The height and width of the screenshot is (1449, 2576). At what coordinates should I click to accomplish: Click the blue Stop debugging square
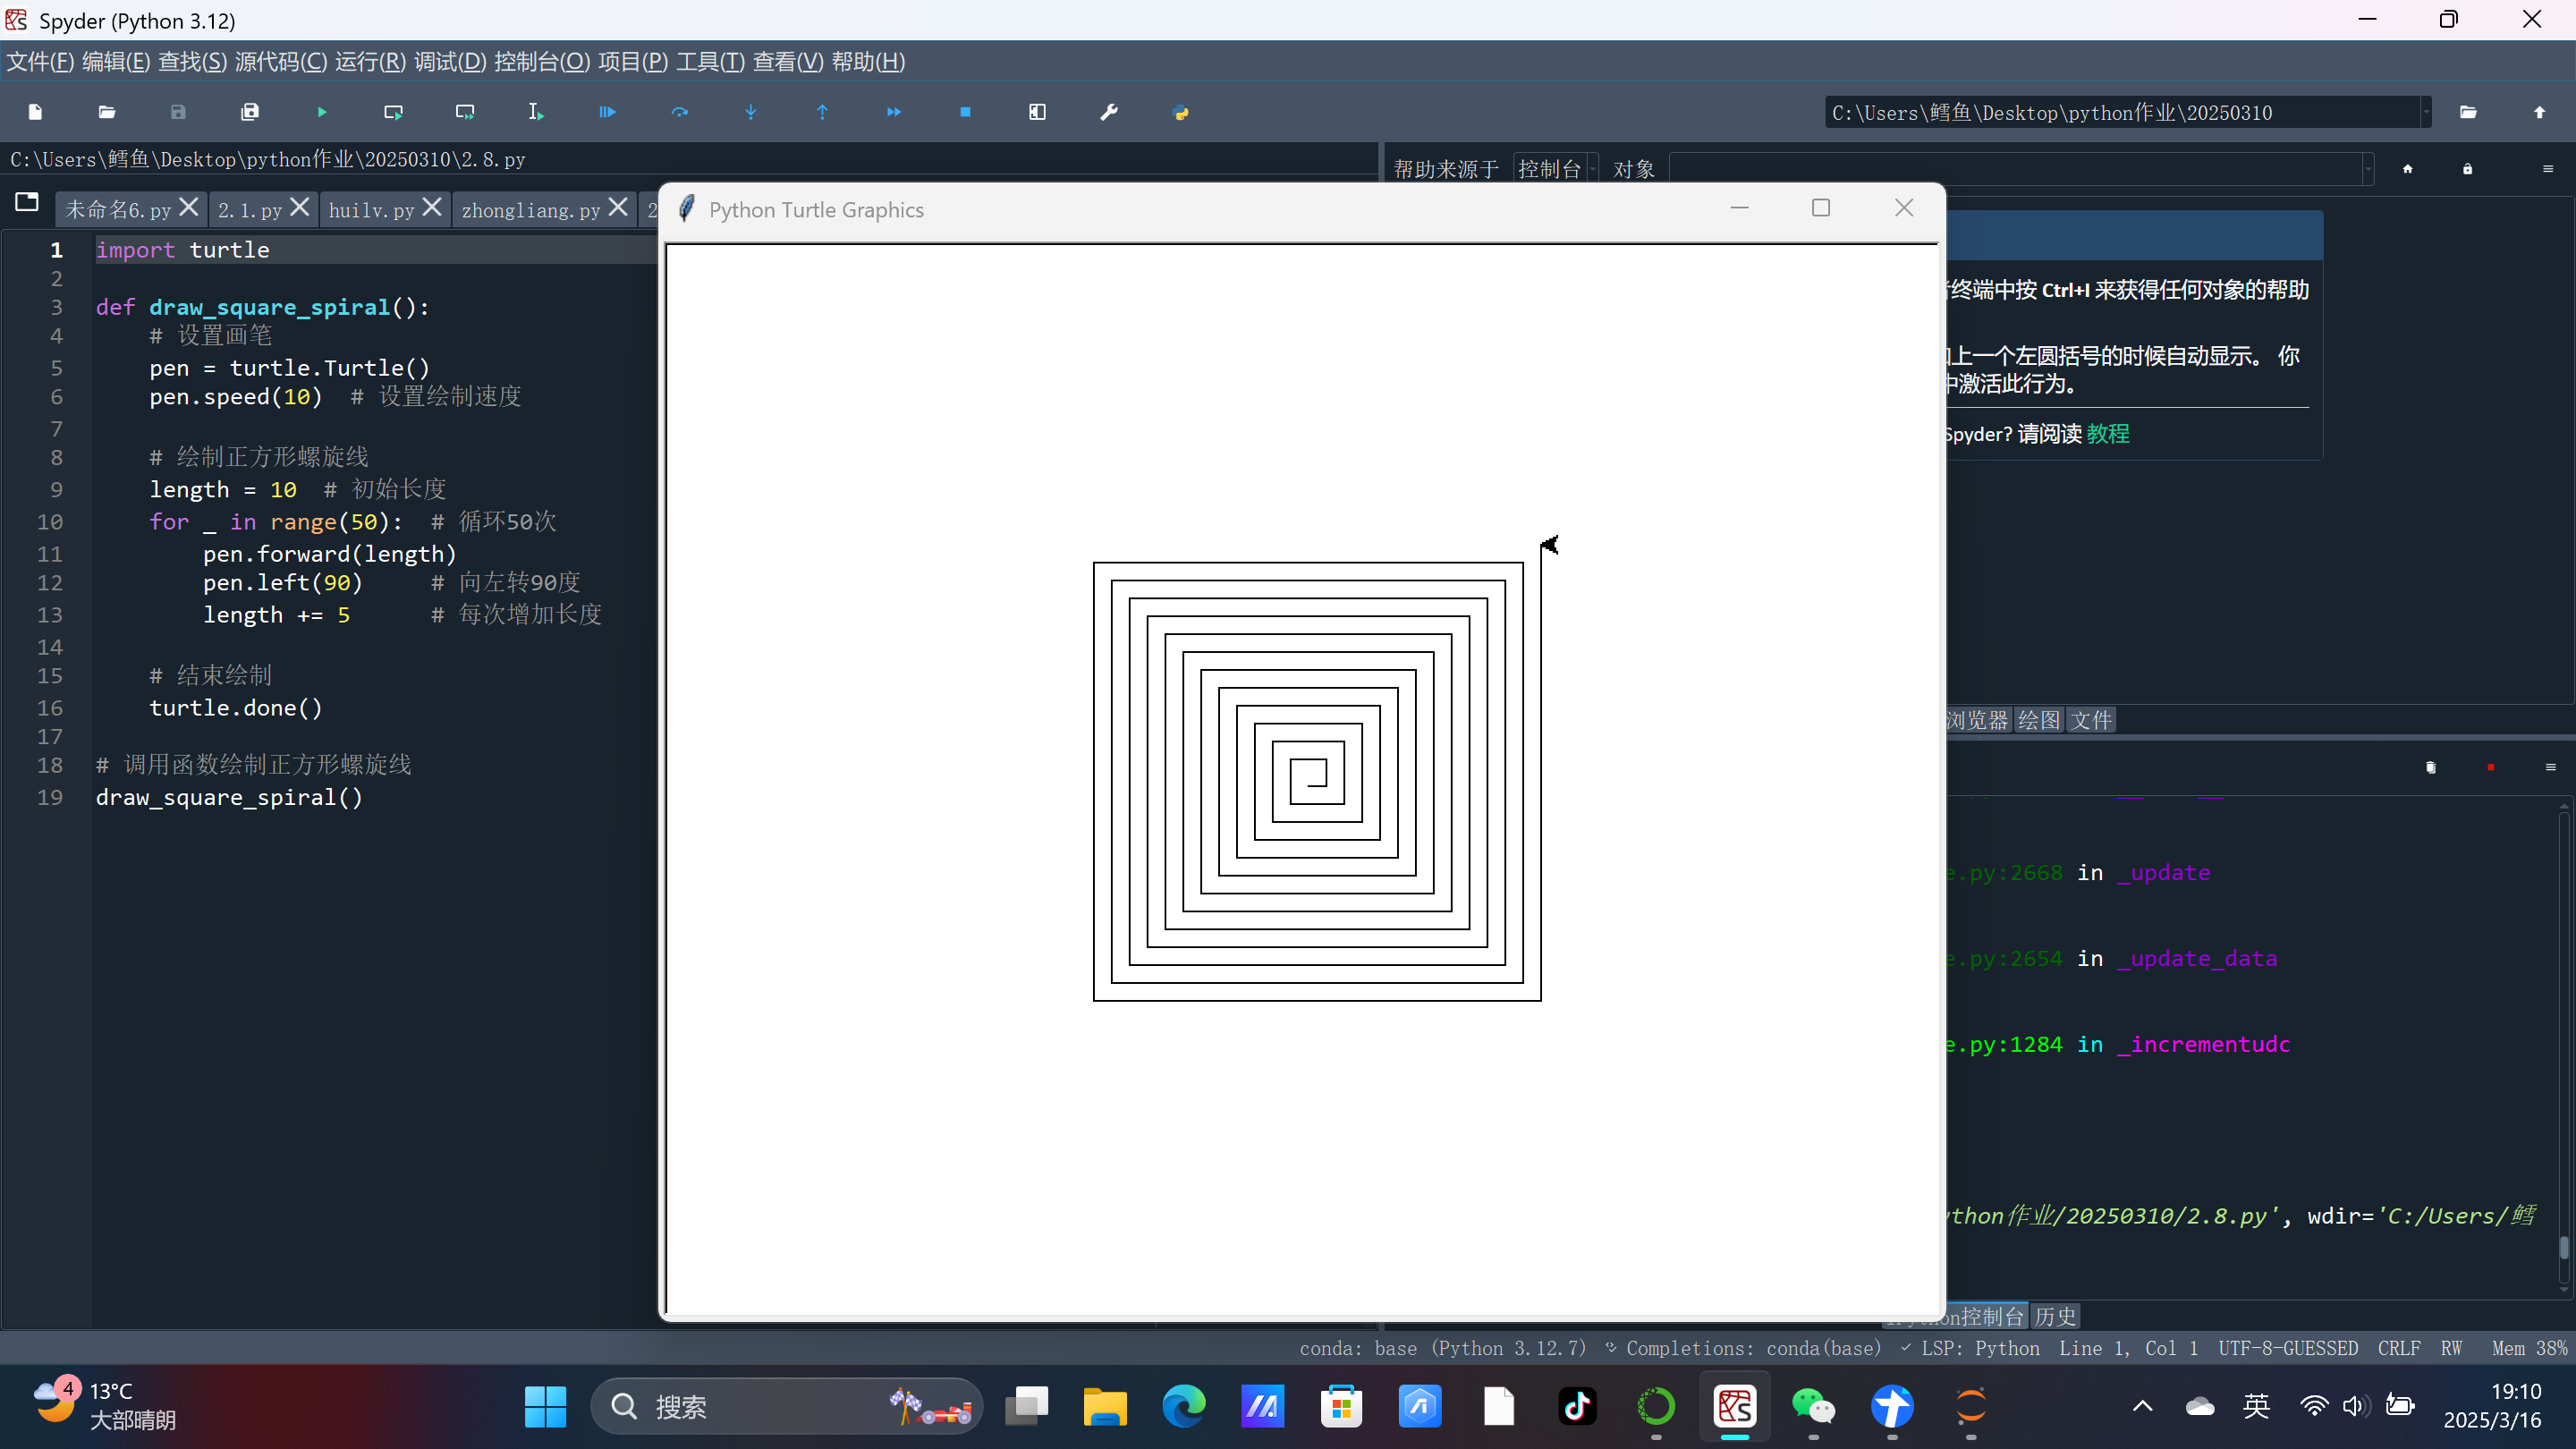(965, 112)
